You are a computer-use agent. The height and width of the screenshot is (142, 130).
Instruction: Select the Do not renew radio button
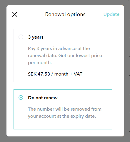coord(21,97)
